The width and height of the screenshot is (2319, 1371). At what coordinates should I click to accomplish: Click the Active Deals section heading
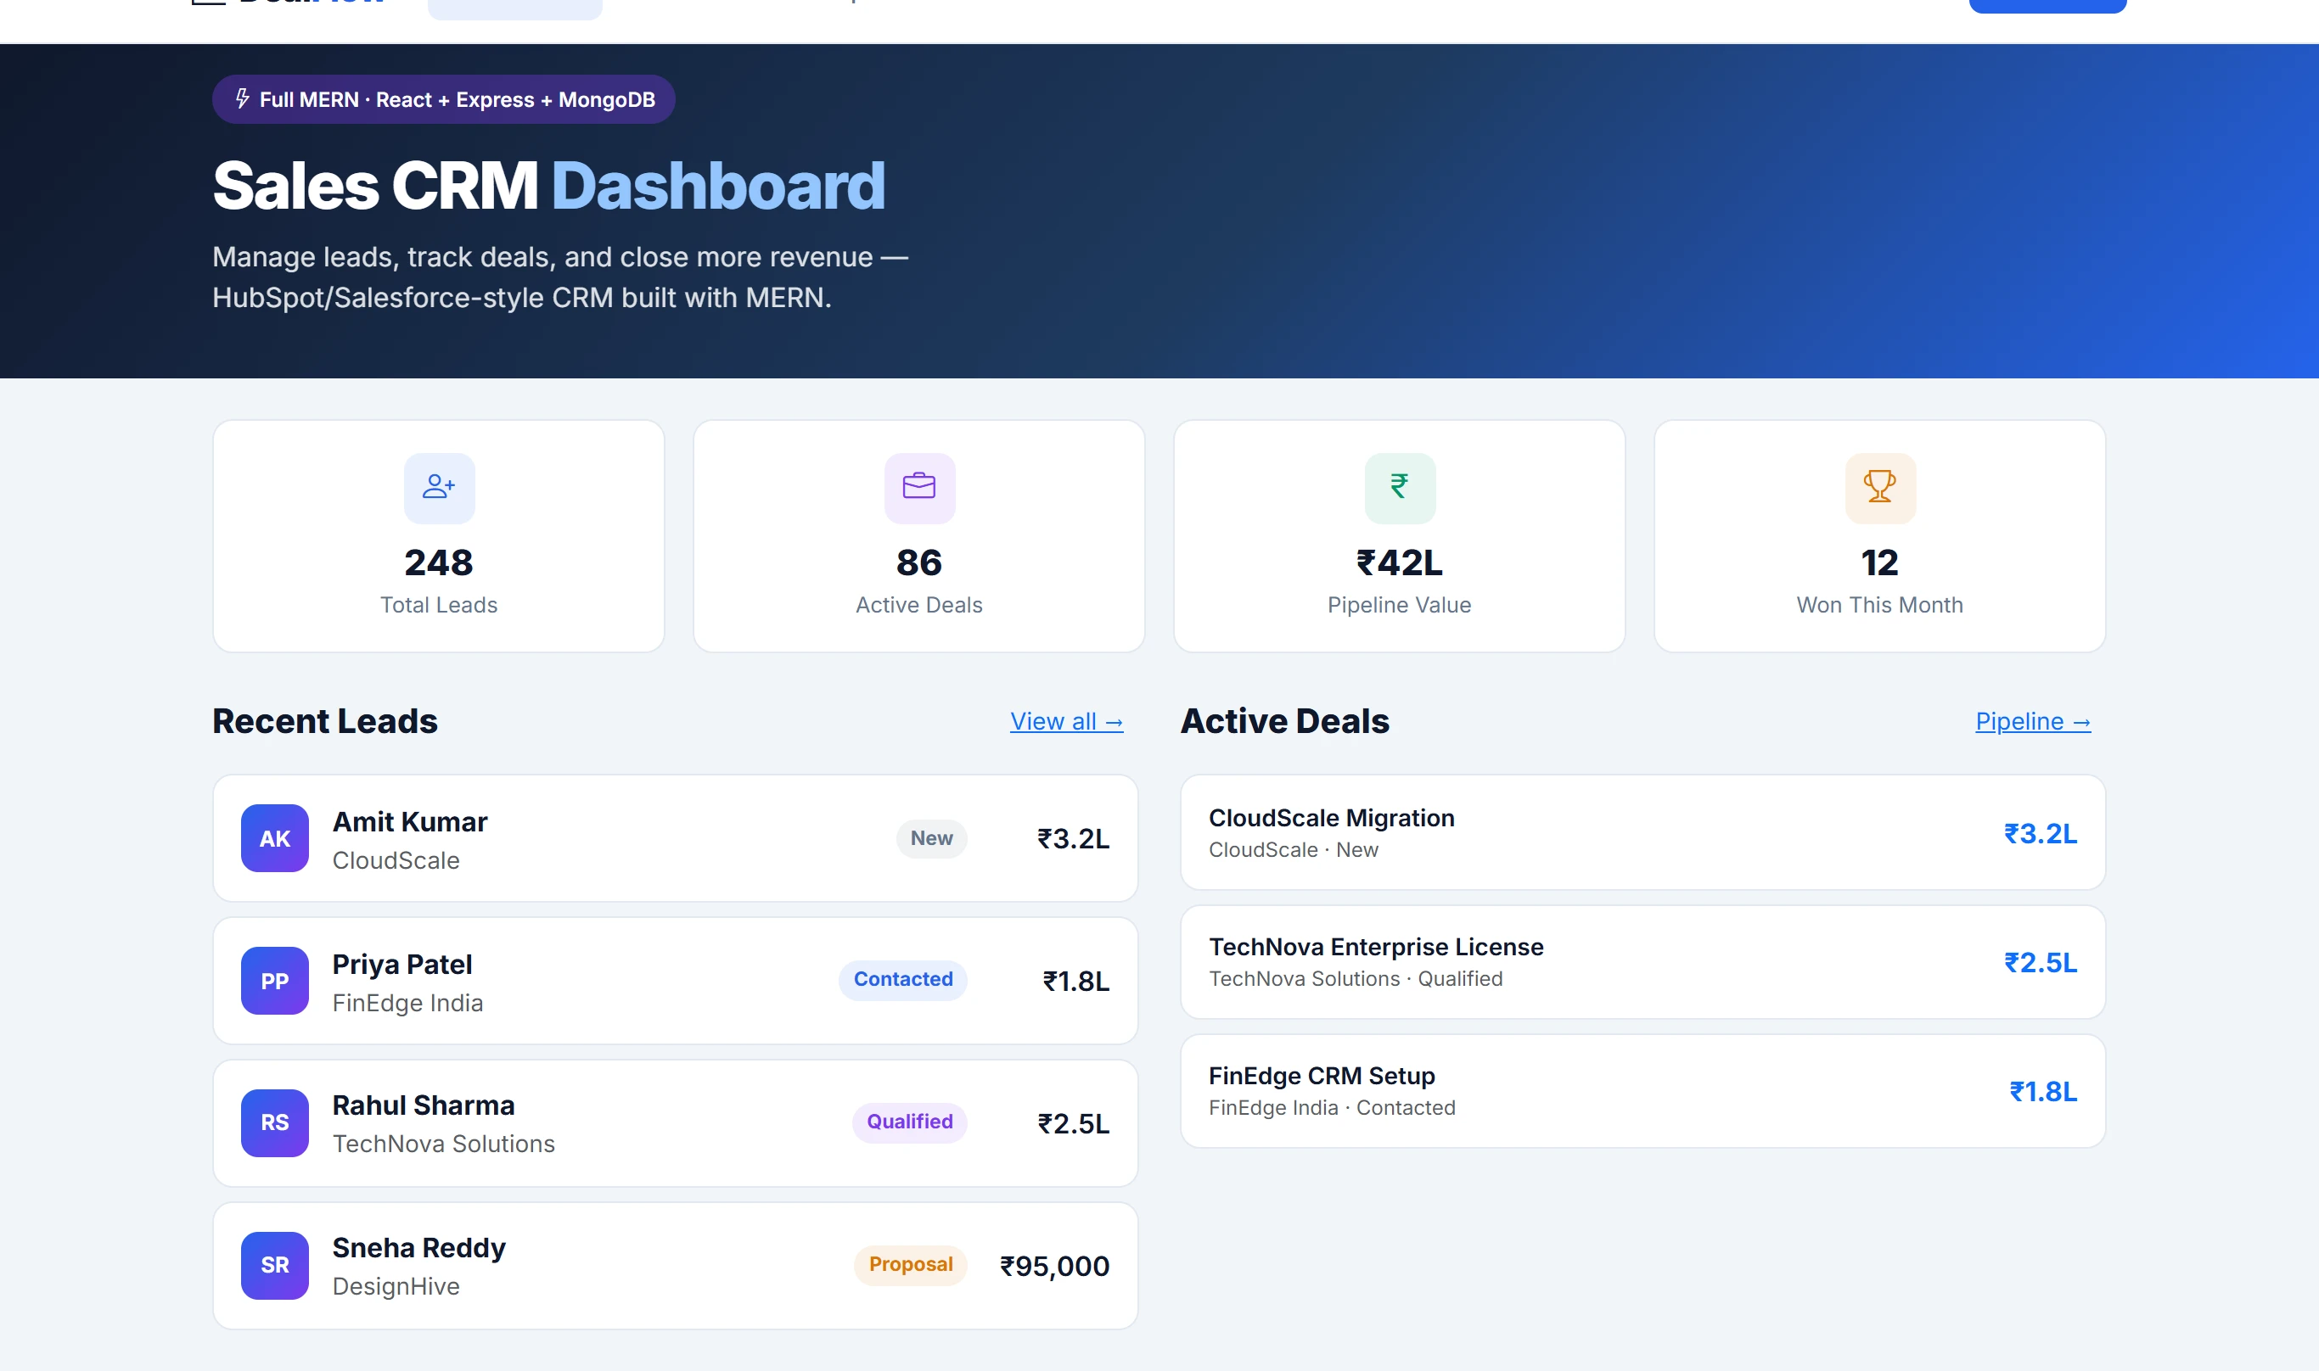point(1285,720)
